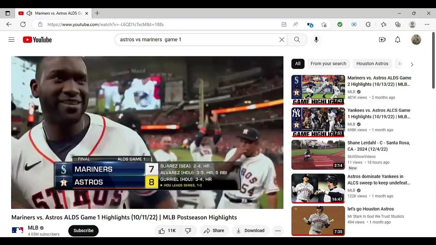Share the Mariners vs. Astros video
The width and height of the screenshot is (436, 245).
(214, 231)
